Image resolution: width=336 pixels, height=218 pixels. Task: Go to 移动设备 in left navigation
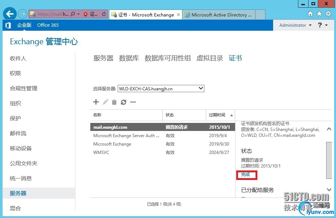pyautogui.click(x=21, y=149)
